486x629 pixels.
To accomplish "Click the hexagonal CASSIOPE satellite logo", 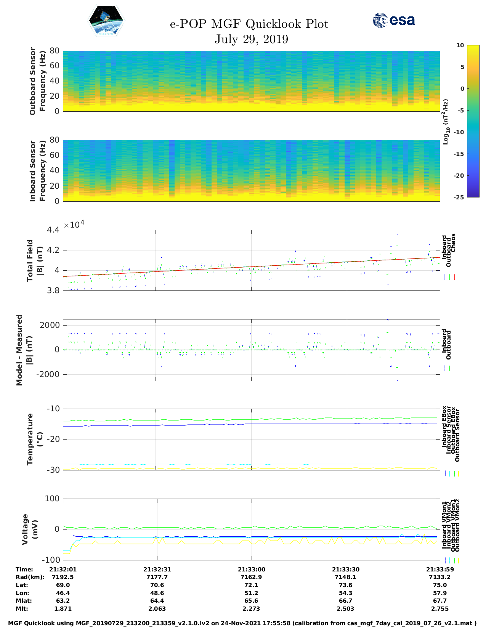I will 106,21.
